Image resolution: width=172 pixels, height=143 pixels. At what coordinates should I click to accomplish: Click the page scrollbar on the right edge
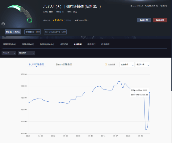click(171, 45)
